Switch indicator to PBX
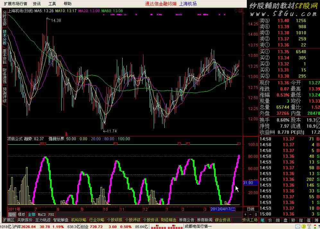Viewport: 320px width, 229px height. (51, 215)
